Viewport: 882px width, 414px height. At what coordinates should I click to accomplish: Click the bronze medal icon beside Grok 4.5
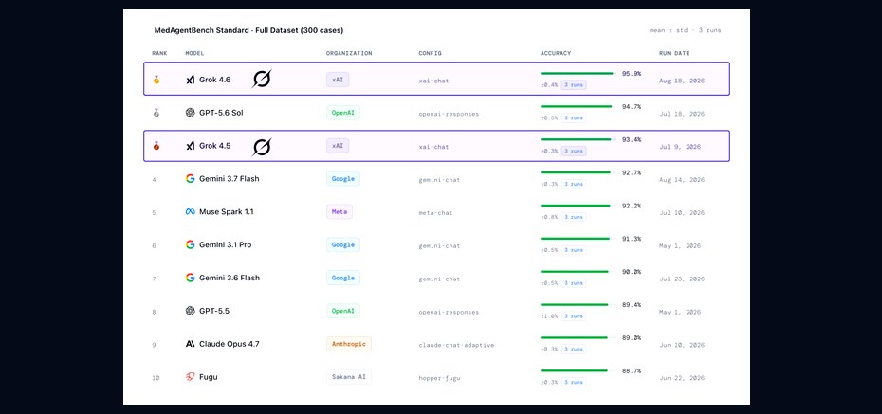pos(156,146)
